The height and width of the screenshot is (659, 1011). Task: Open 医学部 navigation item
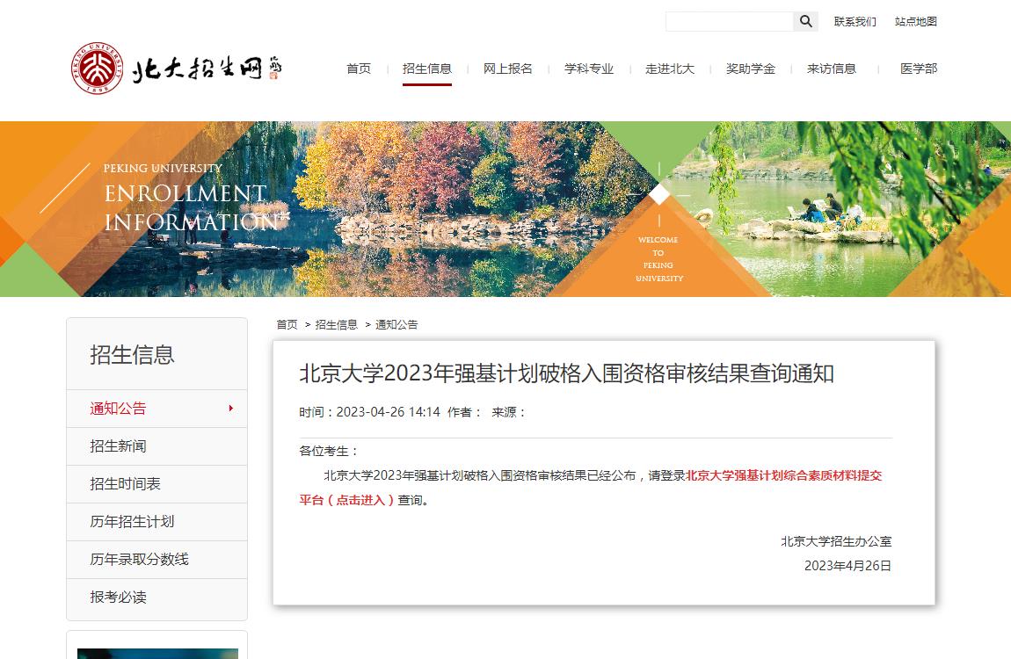pyautogui.click(x=919, y=69)
